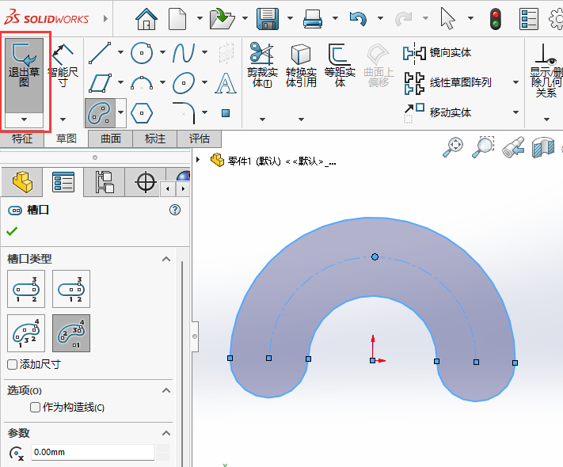Confirm the slot with the green checkmark
Image resolution: width=563 pixels, height=467 pixels.
(x=12, y=231)
